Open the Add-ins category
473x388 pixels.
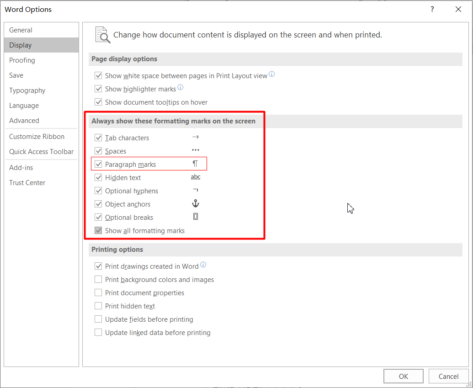[x=41, y=168]
